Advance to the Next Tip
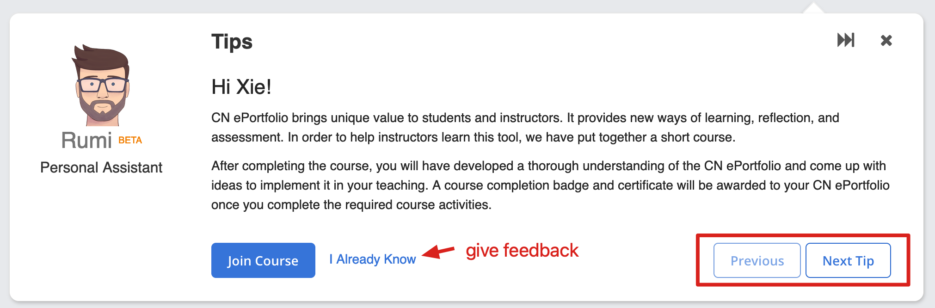This screenshot has width=935, height=308. (848, 260)
